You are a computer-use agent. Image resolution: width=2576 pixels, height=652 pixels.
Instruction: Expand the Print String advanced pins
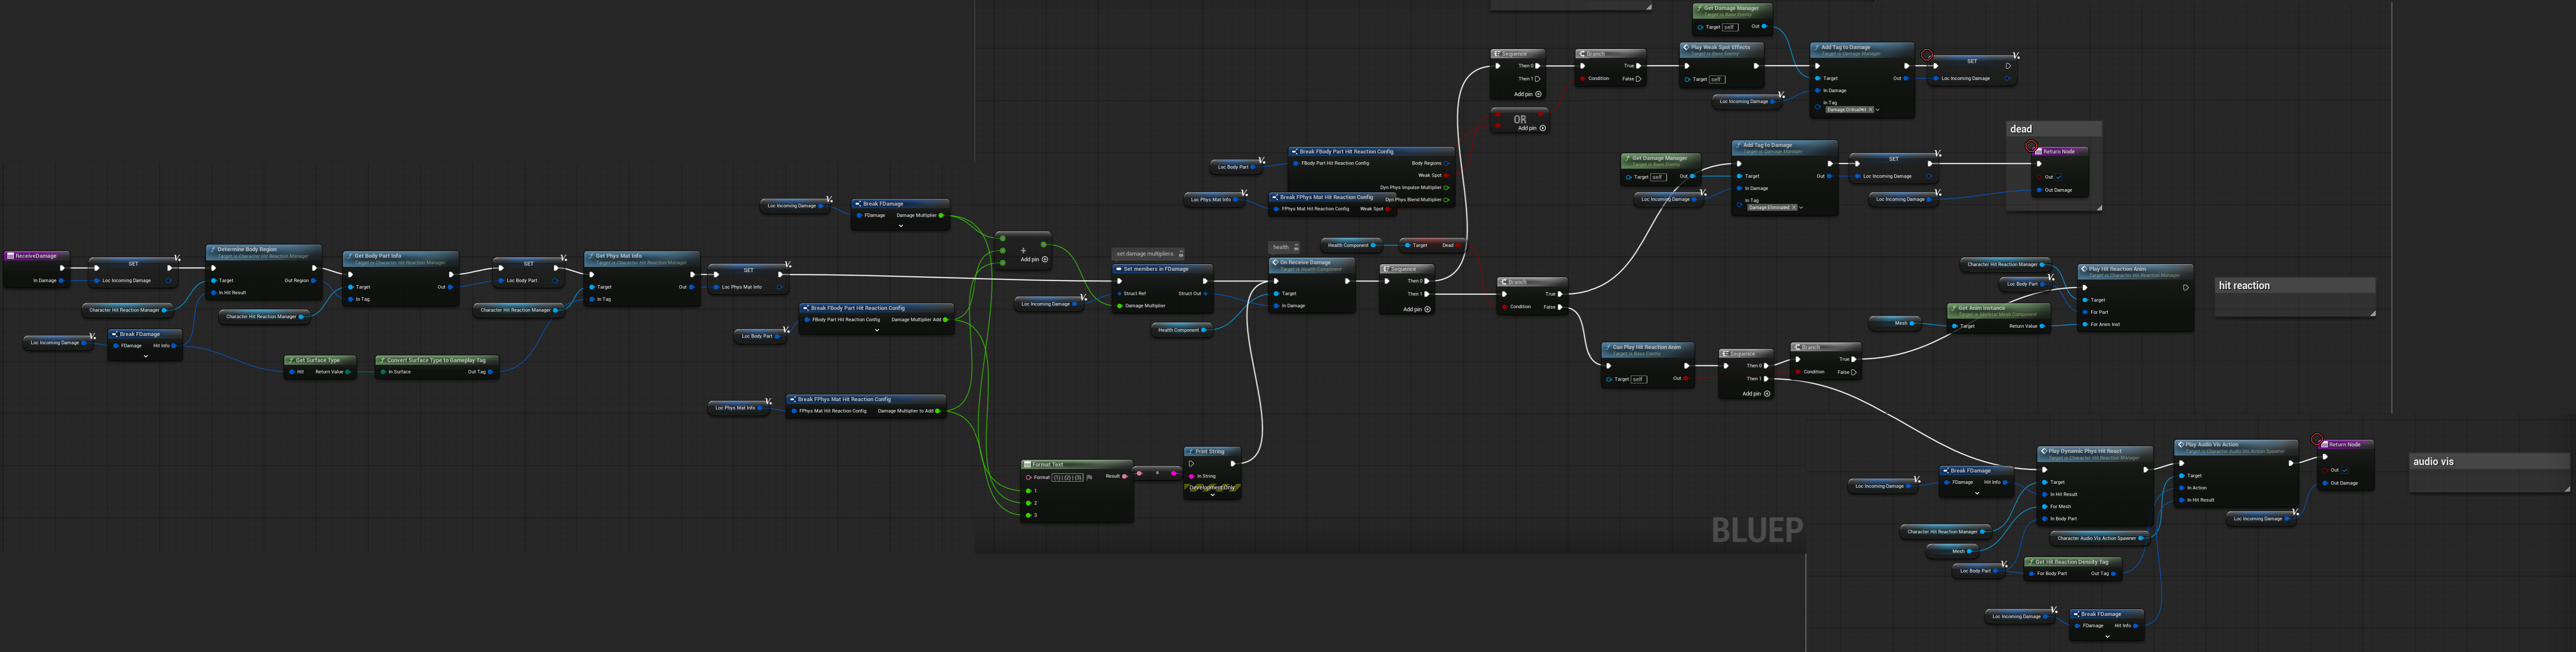[x=1212, y=495]
